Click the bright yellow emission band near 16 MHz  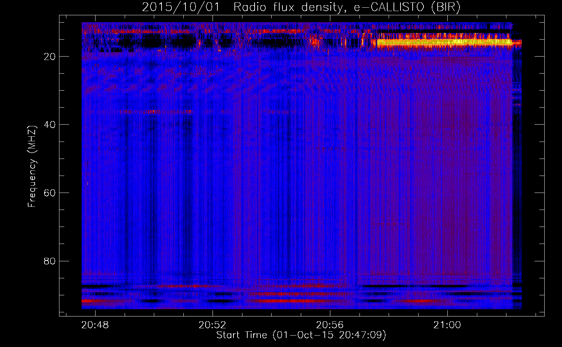point(445,42)
